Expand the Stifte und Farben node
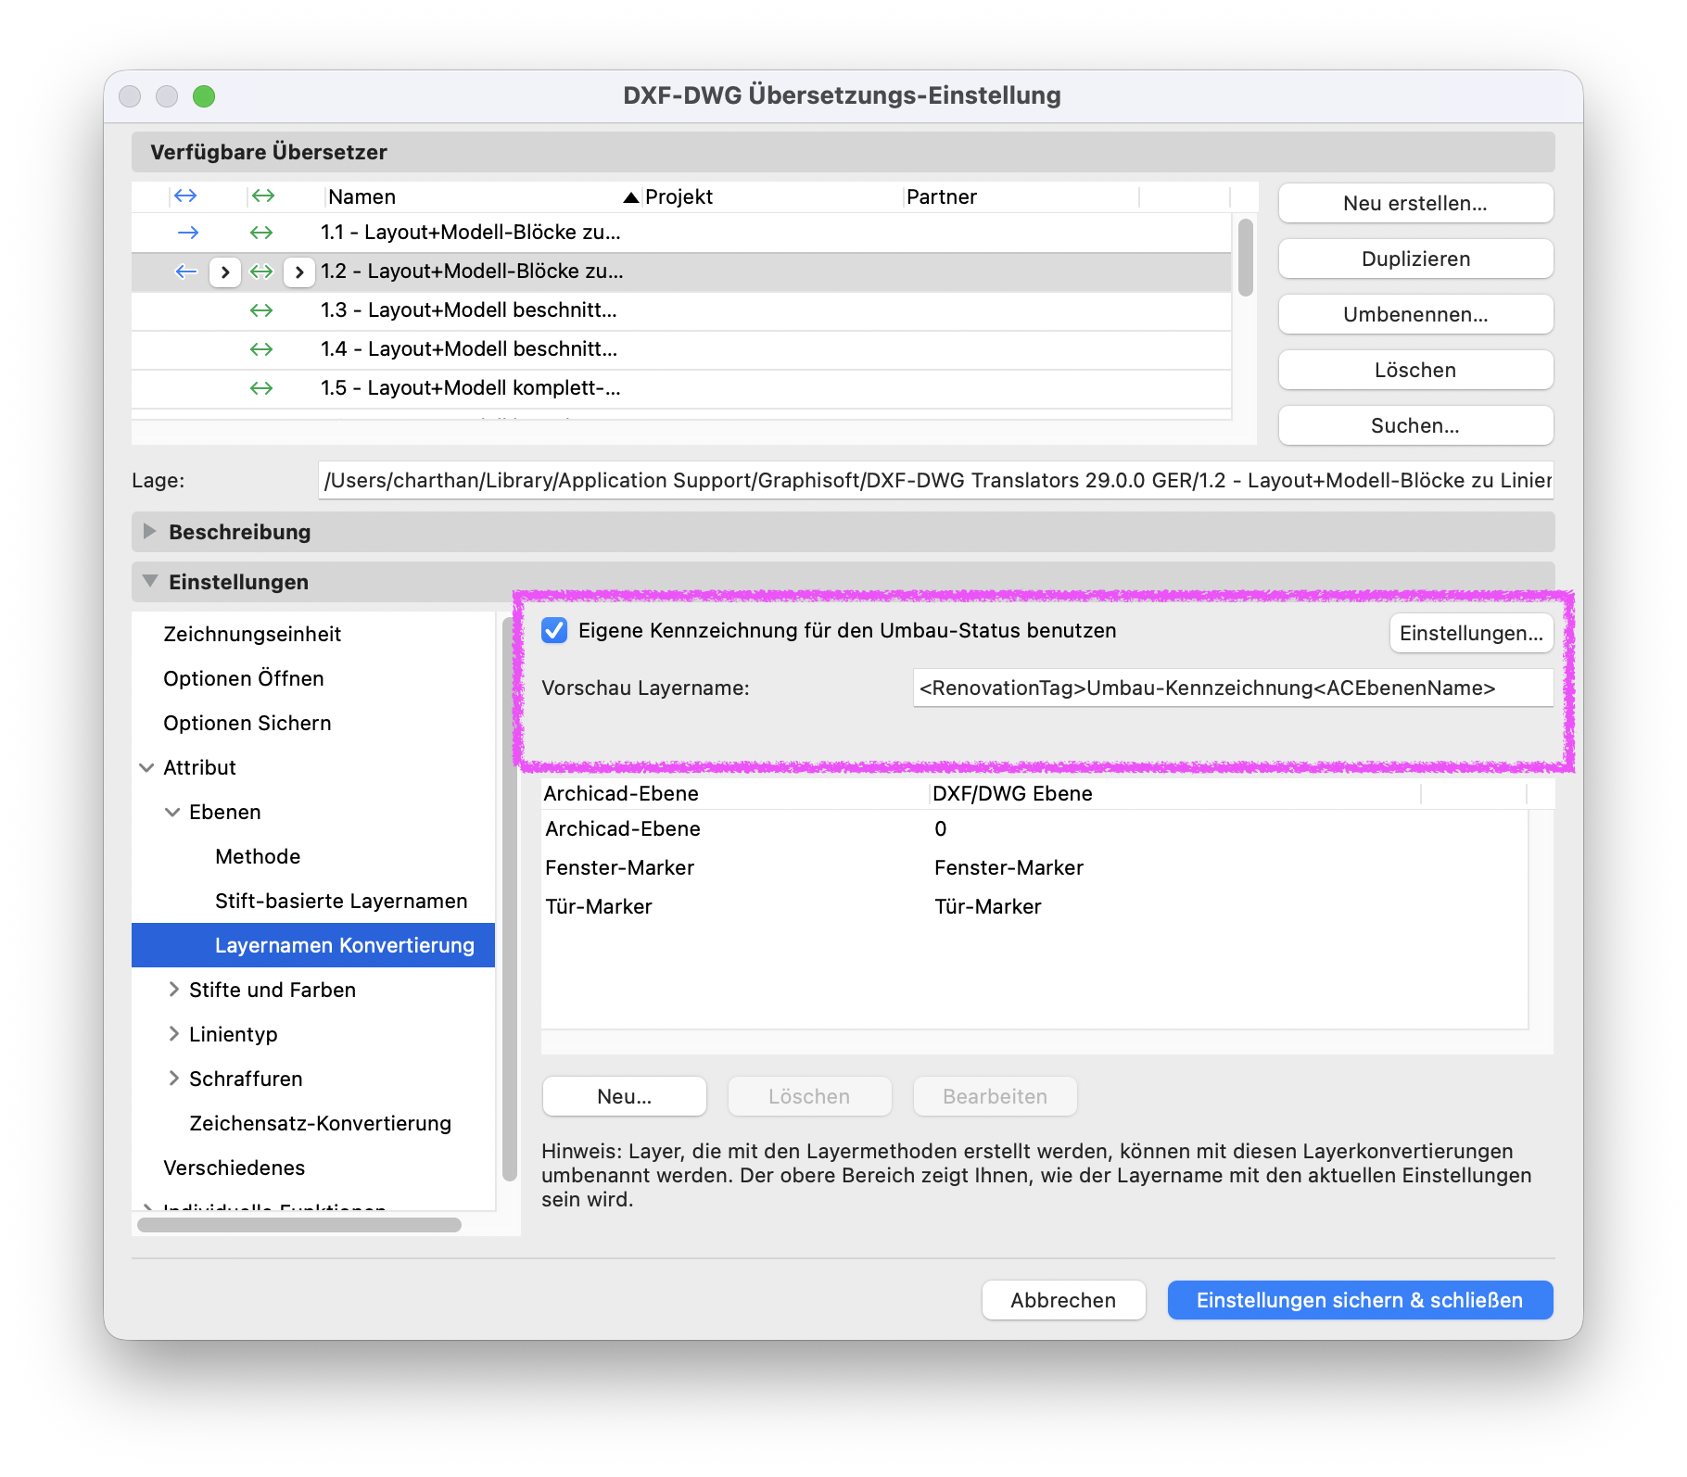This screenshot has width=1687, height=1477. 173,990
